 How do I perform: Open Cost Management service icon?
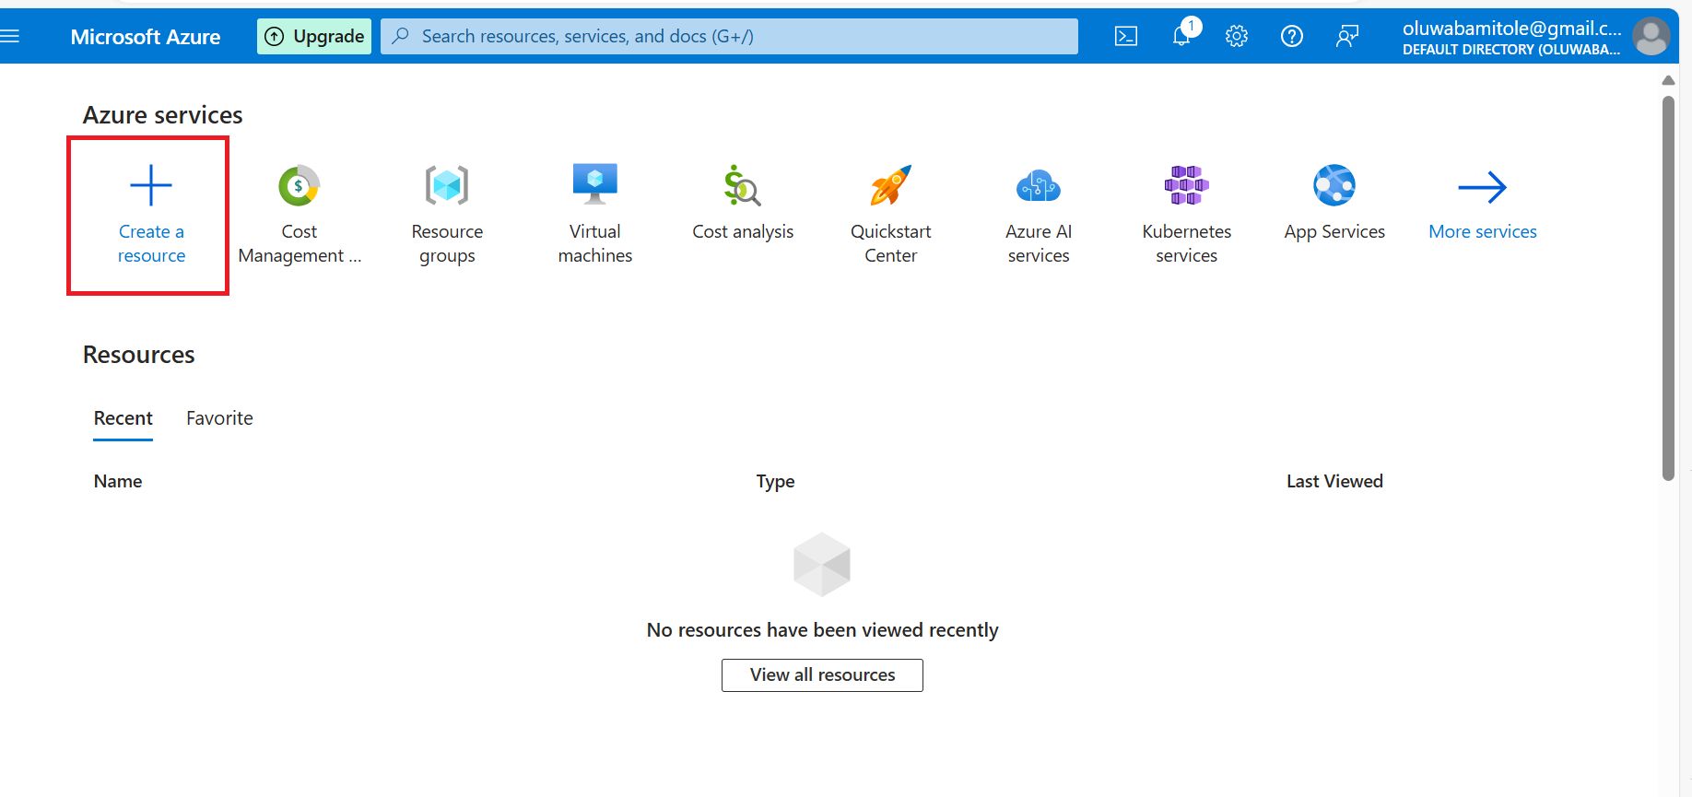(x=299, y=186)
